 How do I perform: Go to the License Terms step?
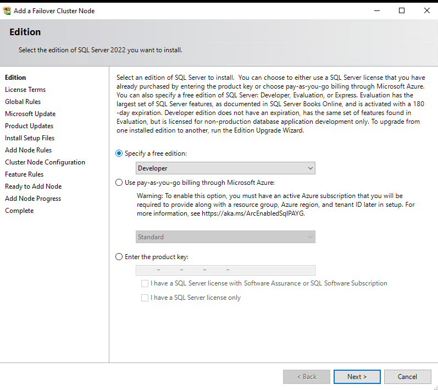pos(25,90)
